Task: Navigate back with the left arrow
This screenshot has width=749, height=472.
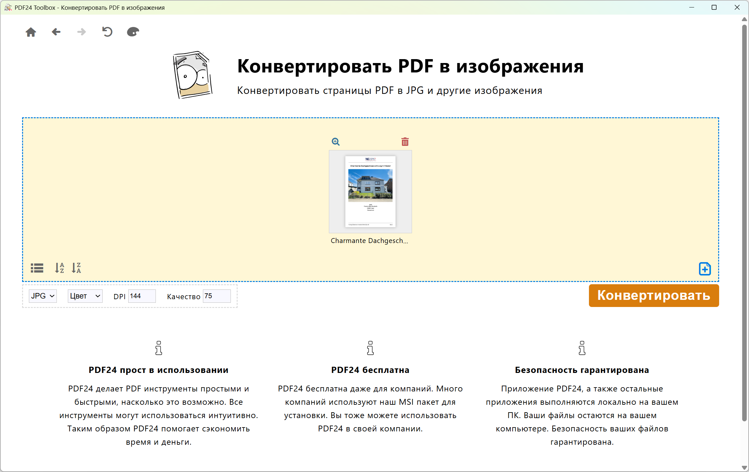Action: pos(56,32)
